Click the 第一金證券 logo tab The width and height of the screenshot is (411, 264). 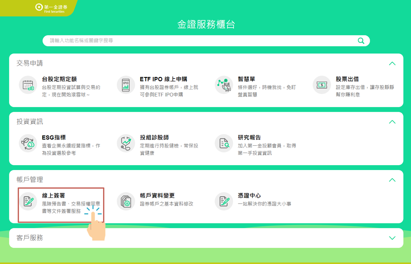[x=50, y=8]
